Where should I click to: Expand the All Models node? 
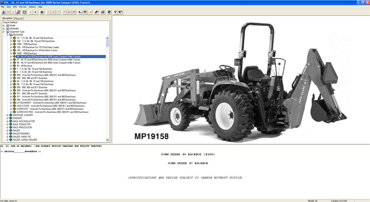pyautogui.click(x=4, y=29)
